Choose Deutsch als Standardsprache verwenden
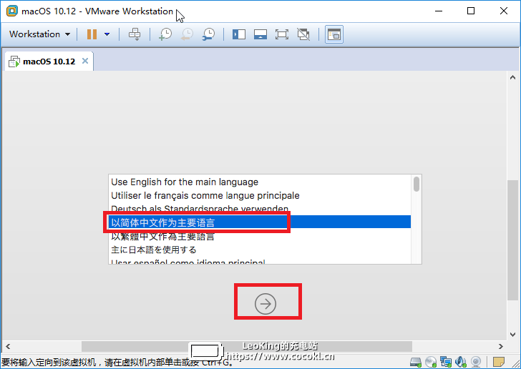521x369 pixels. [x=260, y=210]
